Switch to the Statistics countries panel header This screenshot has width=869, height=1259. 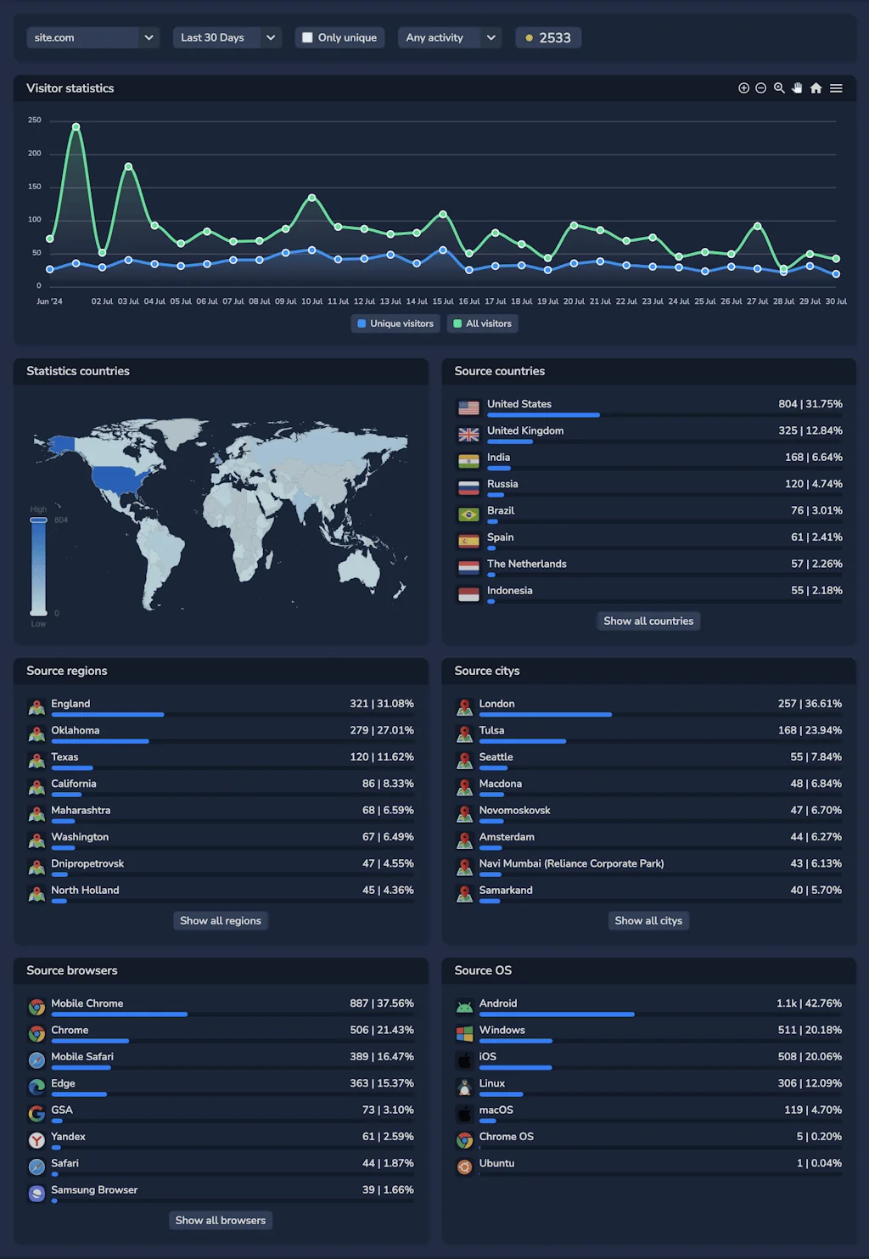(x=78, y=371)
